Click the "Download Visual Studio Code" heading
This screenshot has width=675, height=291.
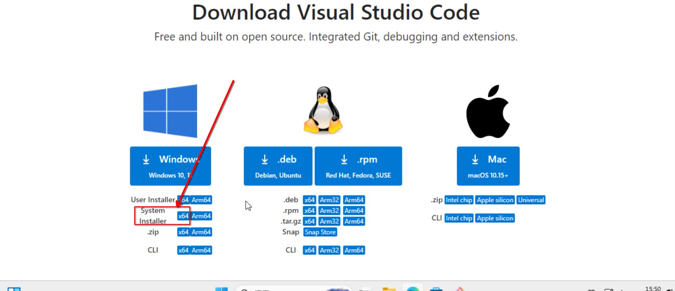pos(336,12)
